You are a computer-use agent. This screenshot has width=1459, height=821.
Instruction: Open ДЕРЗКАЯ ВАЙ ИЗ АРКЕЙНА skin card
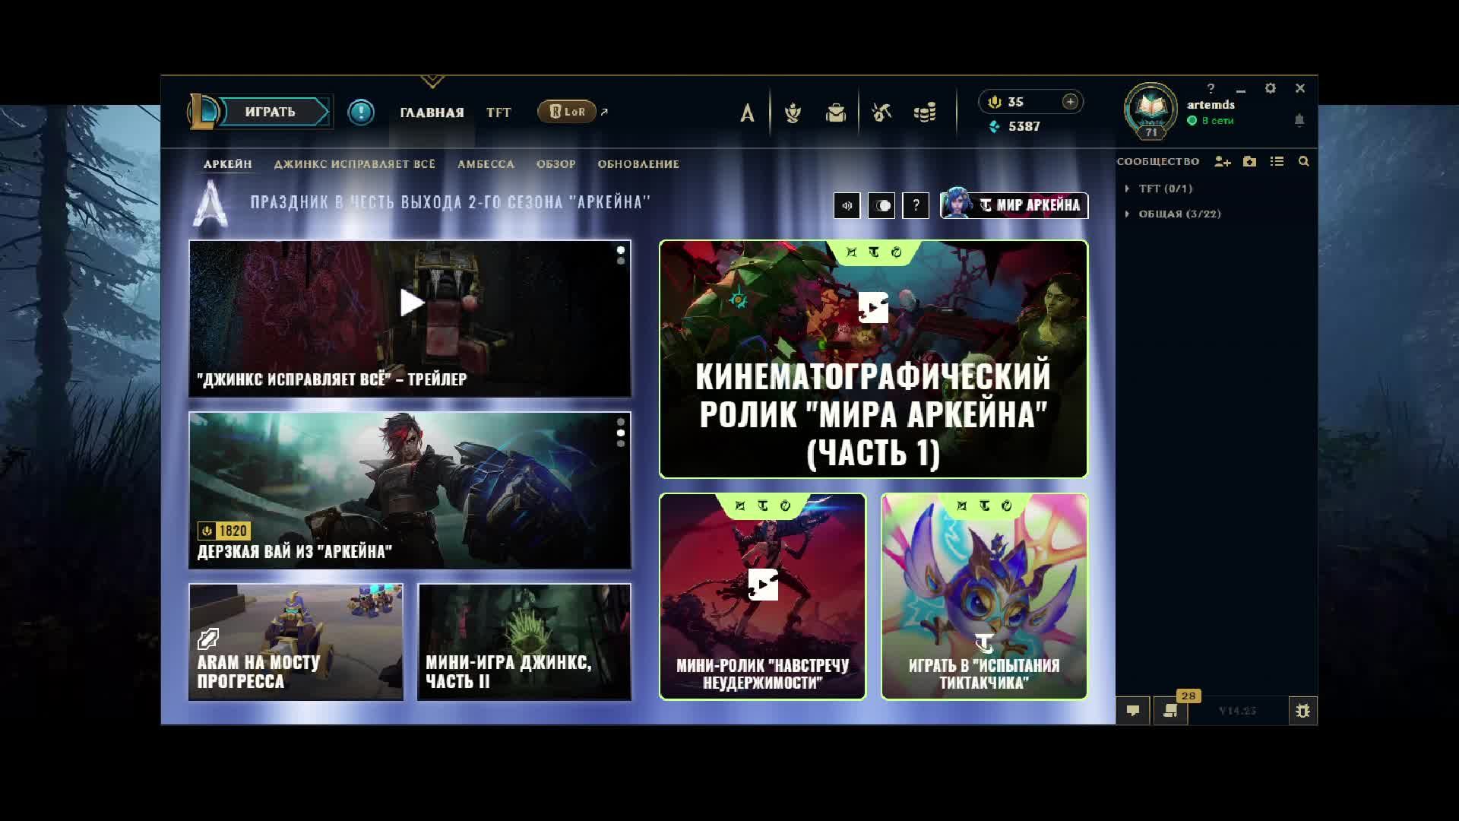pos(410,491)
